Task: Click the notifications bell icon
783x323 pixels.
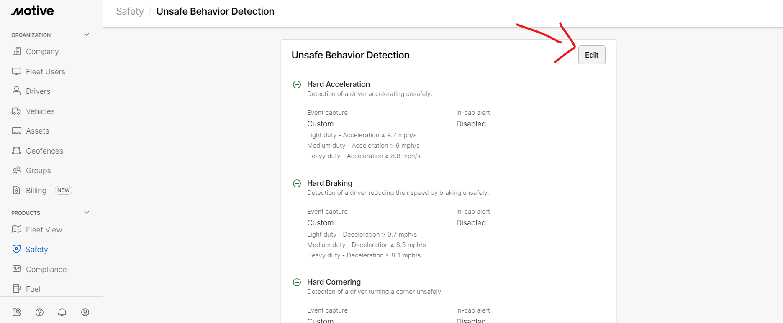Action: pyautogui.click(x=62, y=312)
